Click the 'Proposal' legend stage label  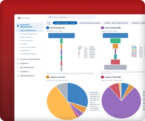92,54
